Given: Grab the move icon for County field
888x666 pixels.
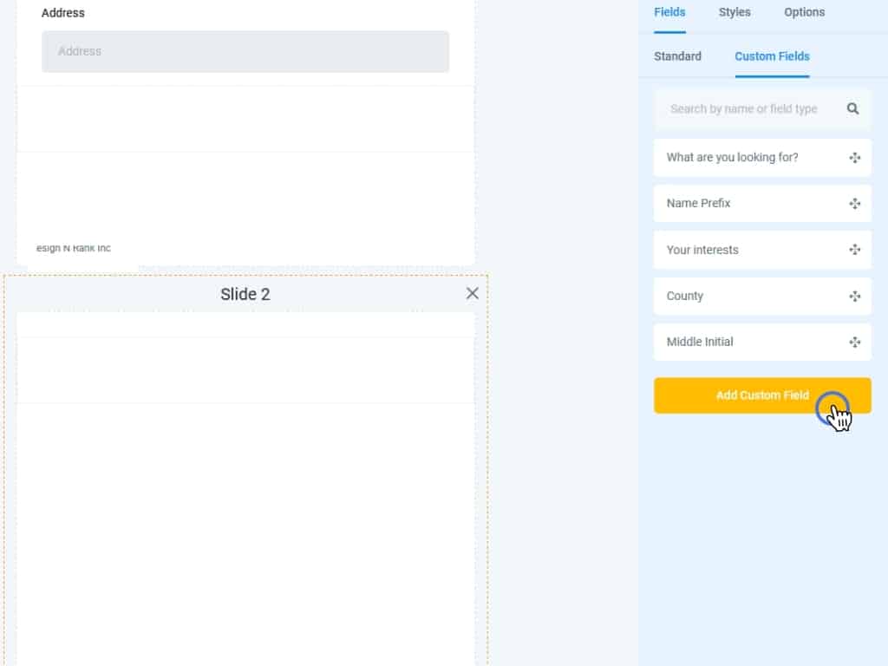Looking at the screenshot, I should click(854, 297).
